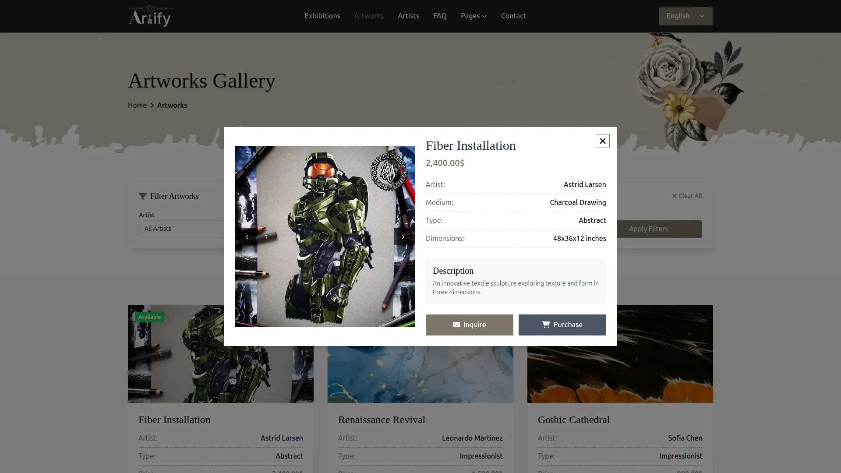The height and width of the screenshot is (473, 841).
Task: Close the Fiber Installation modal
Action: click(x=602, y=141)
